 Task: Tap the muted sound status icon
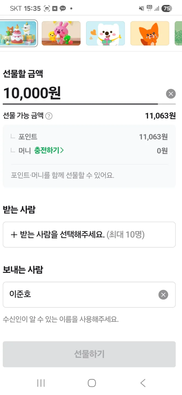141,9
